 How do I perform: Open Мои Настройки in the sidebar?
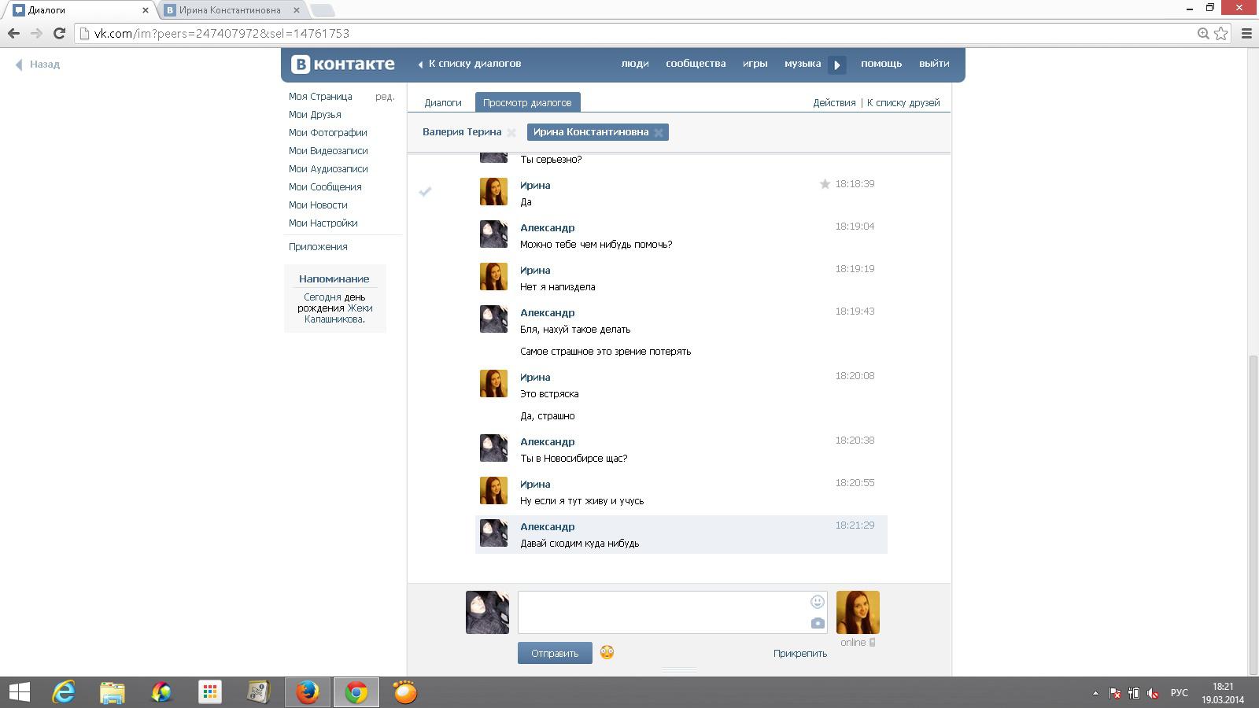point(323,223)
